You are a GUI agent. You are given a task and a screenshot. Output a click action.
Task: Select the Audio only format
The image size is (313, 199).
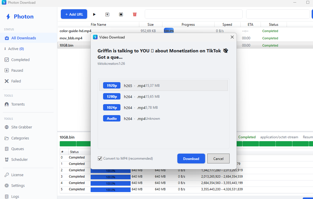click(164, 118)
